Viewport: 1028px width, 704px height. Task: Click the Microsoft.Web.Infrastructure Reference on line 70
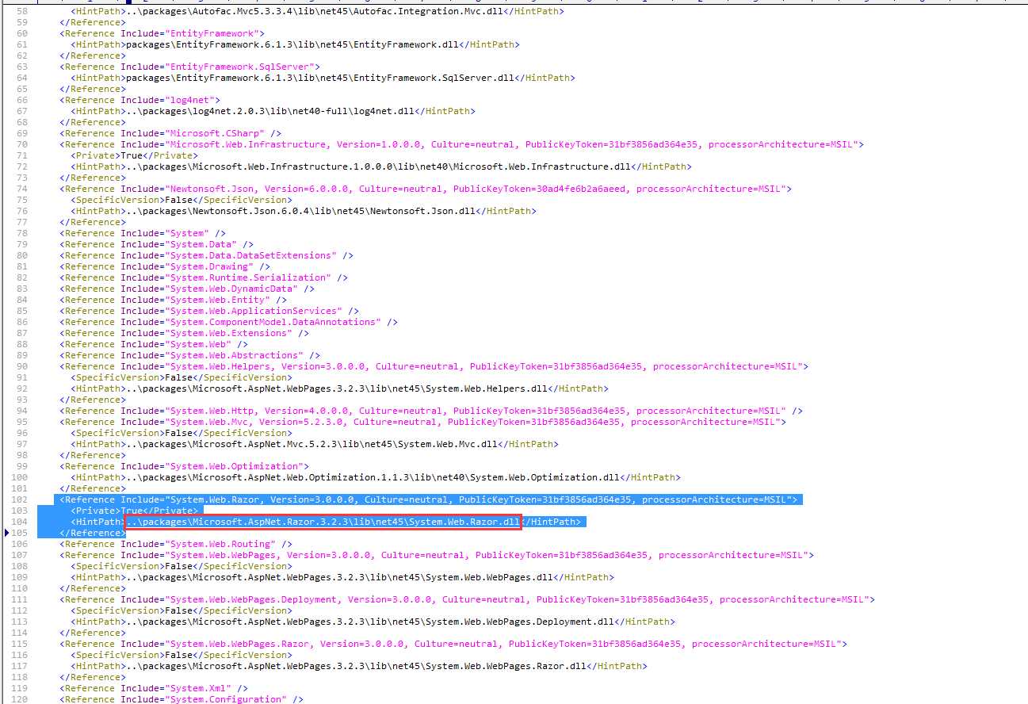pyautogui.click(x=461, y=144)
